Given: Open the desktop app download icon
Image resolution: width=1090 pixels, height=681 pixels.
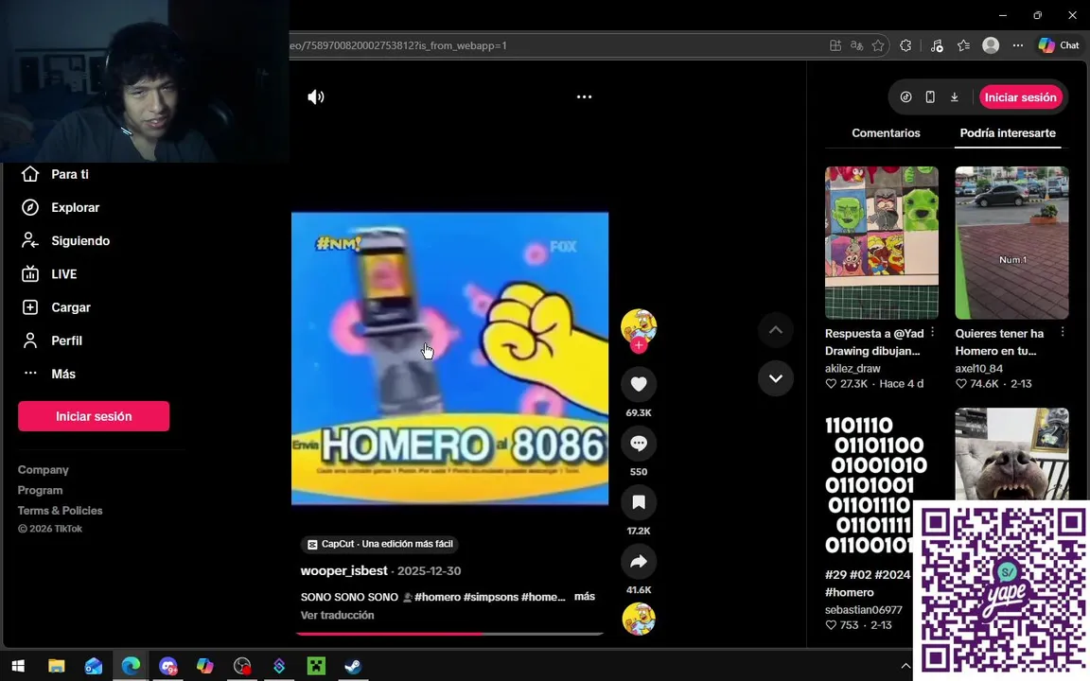Looking at the screenshot, I should (955, 97).
